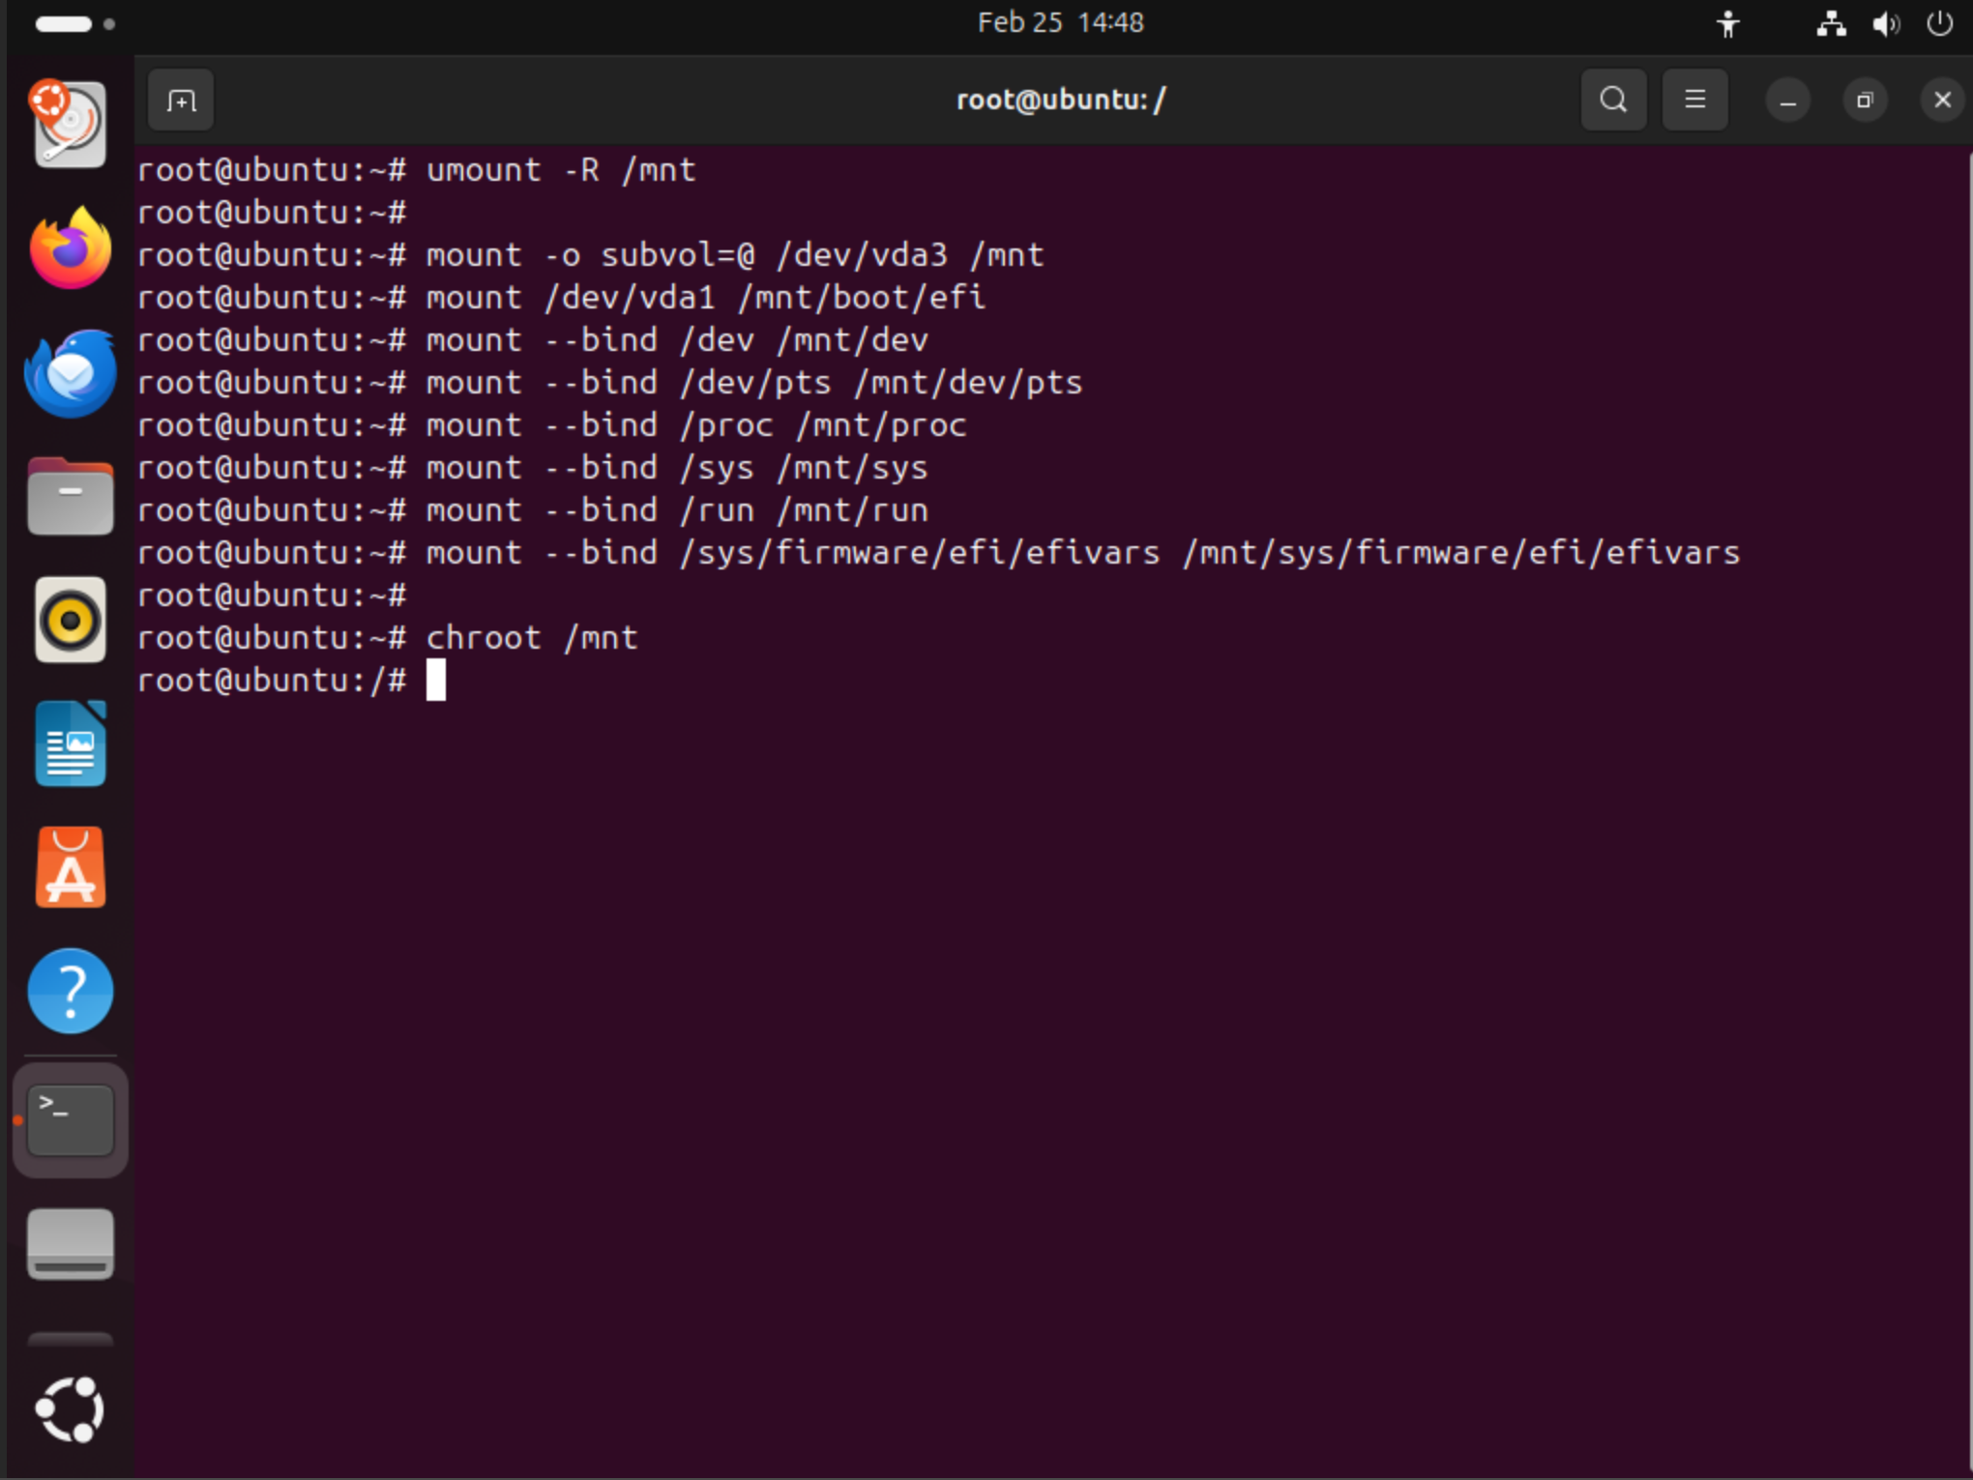Image resolution: width=1973 pixels, height=1480 pixels.
Task: Open accessibility menu in top bar
Action: coord(1727,23)
